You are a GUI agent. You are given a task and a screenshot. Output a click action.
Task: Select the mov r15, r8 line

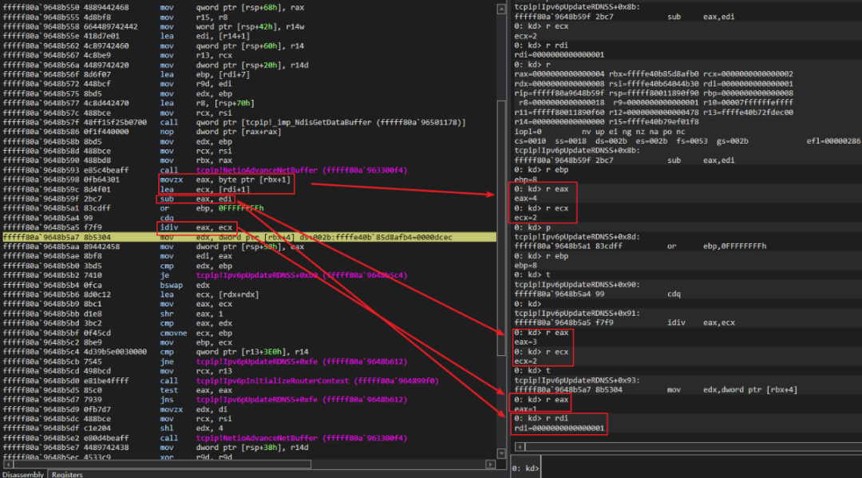pyautogui.click(x=250, y=17)
